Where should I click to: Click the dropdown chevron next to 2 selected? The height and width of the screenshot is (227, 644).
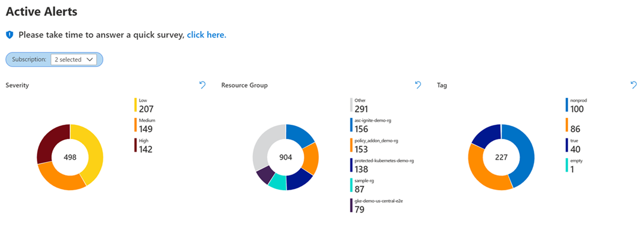90,59
